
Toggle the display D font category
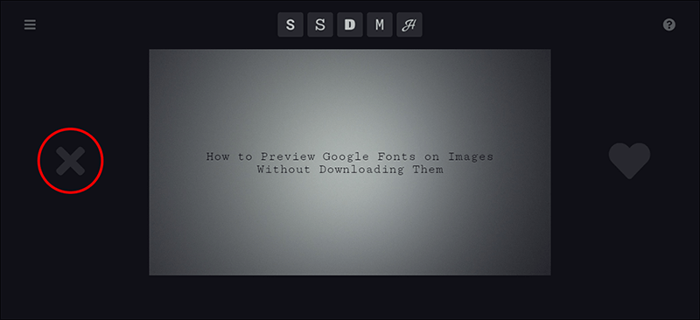(350, 24)
